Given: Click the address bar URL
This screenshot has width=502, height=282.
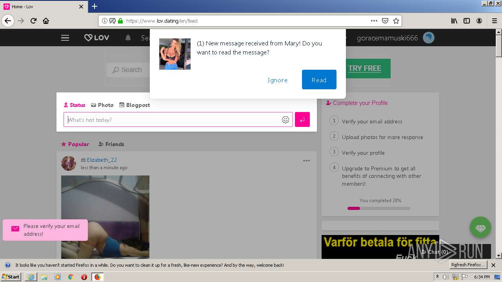Looking at the screenshot, I should 162,21.
